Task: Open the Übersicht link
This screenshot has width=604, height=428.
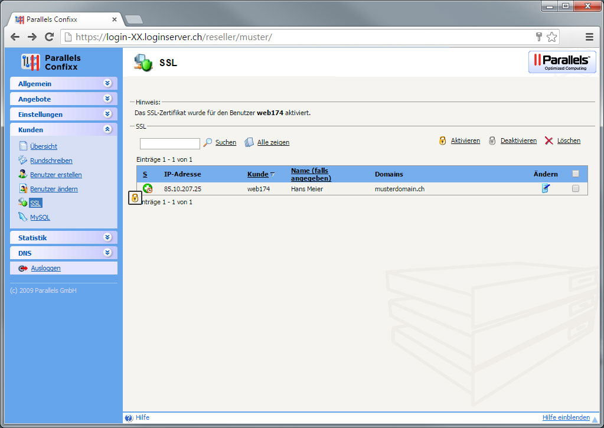Action: (44, 146)
